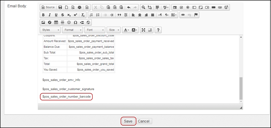
Task: Open Find magnifier tool
Action: 143,7
